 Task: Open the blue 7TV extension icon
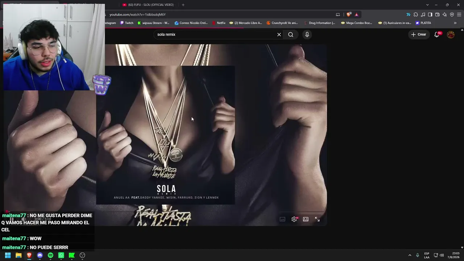click(408, 14)
